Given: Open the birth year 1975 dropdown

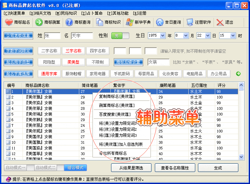Looking at the screenshot, I should pyautogui.click(x=162, y=35).
